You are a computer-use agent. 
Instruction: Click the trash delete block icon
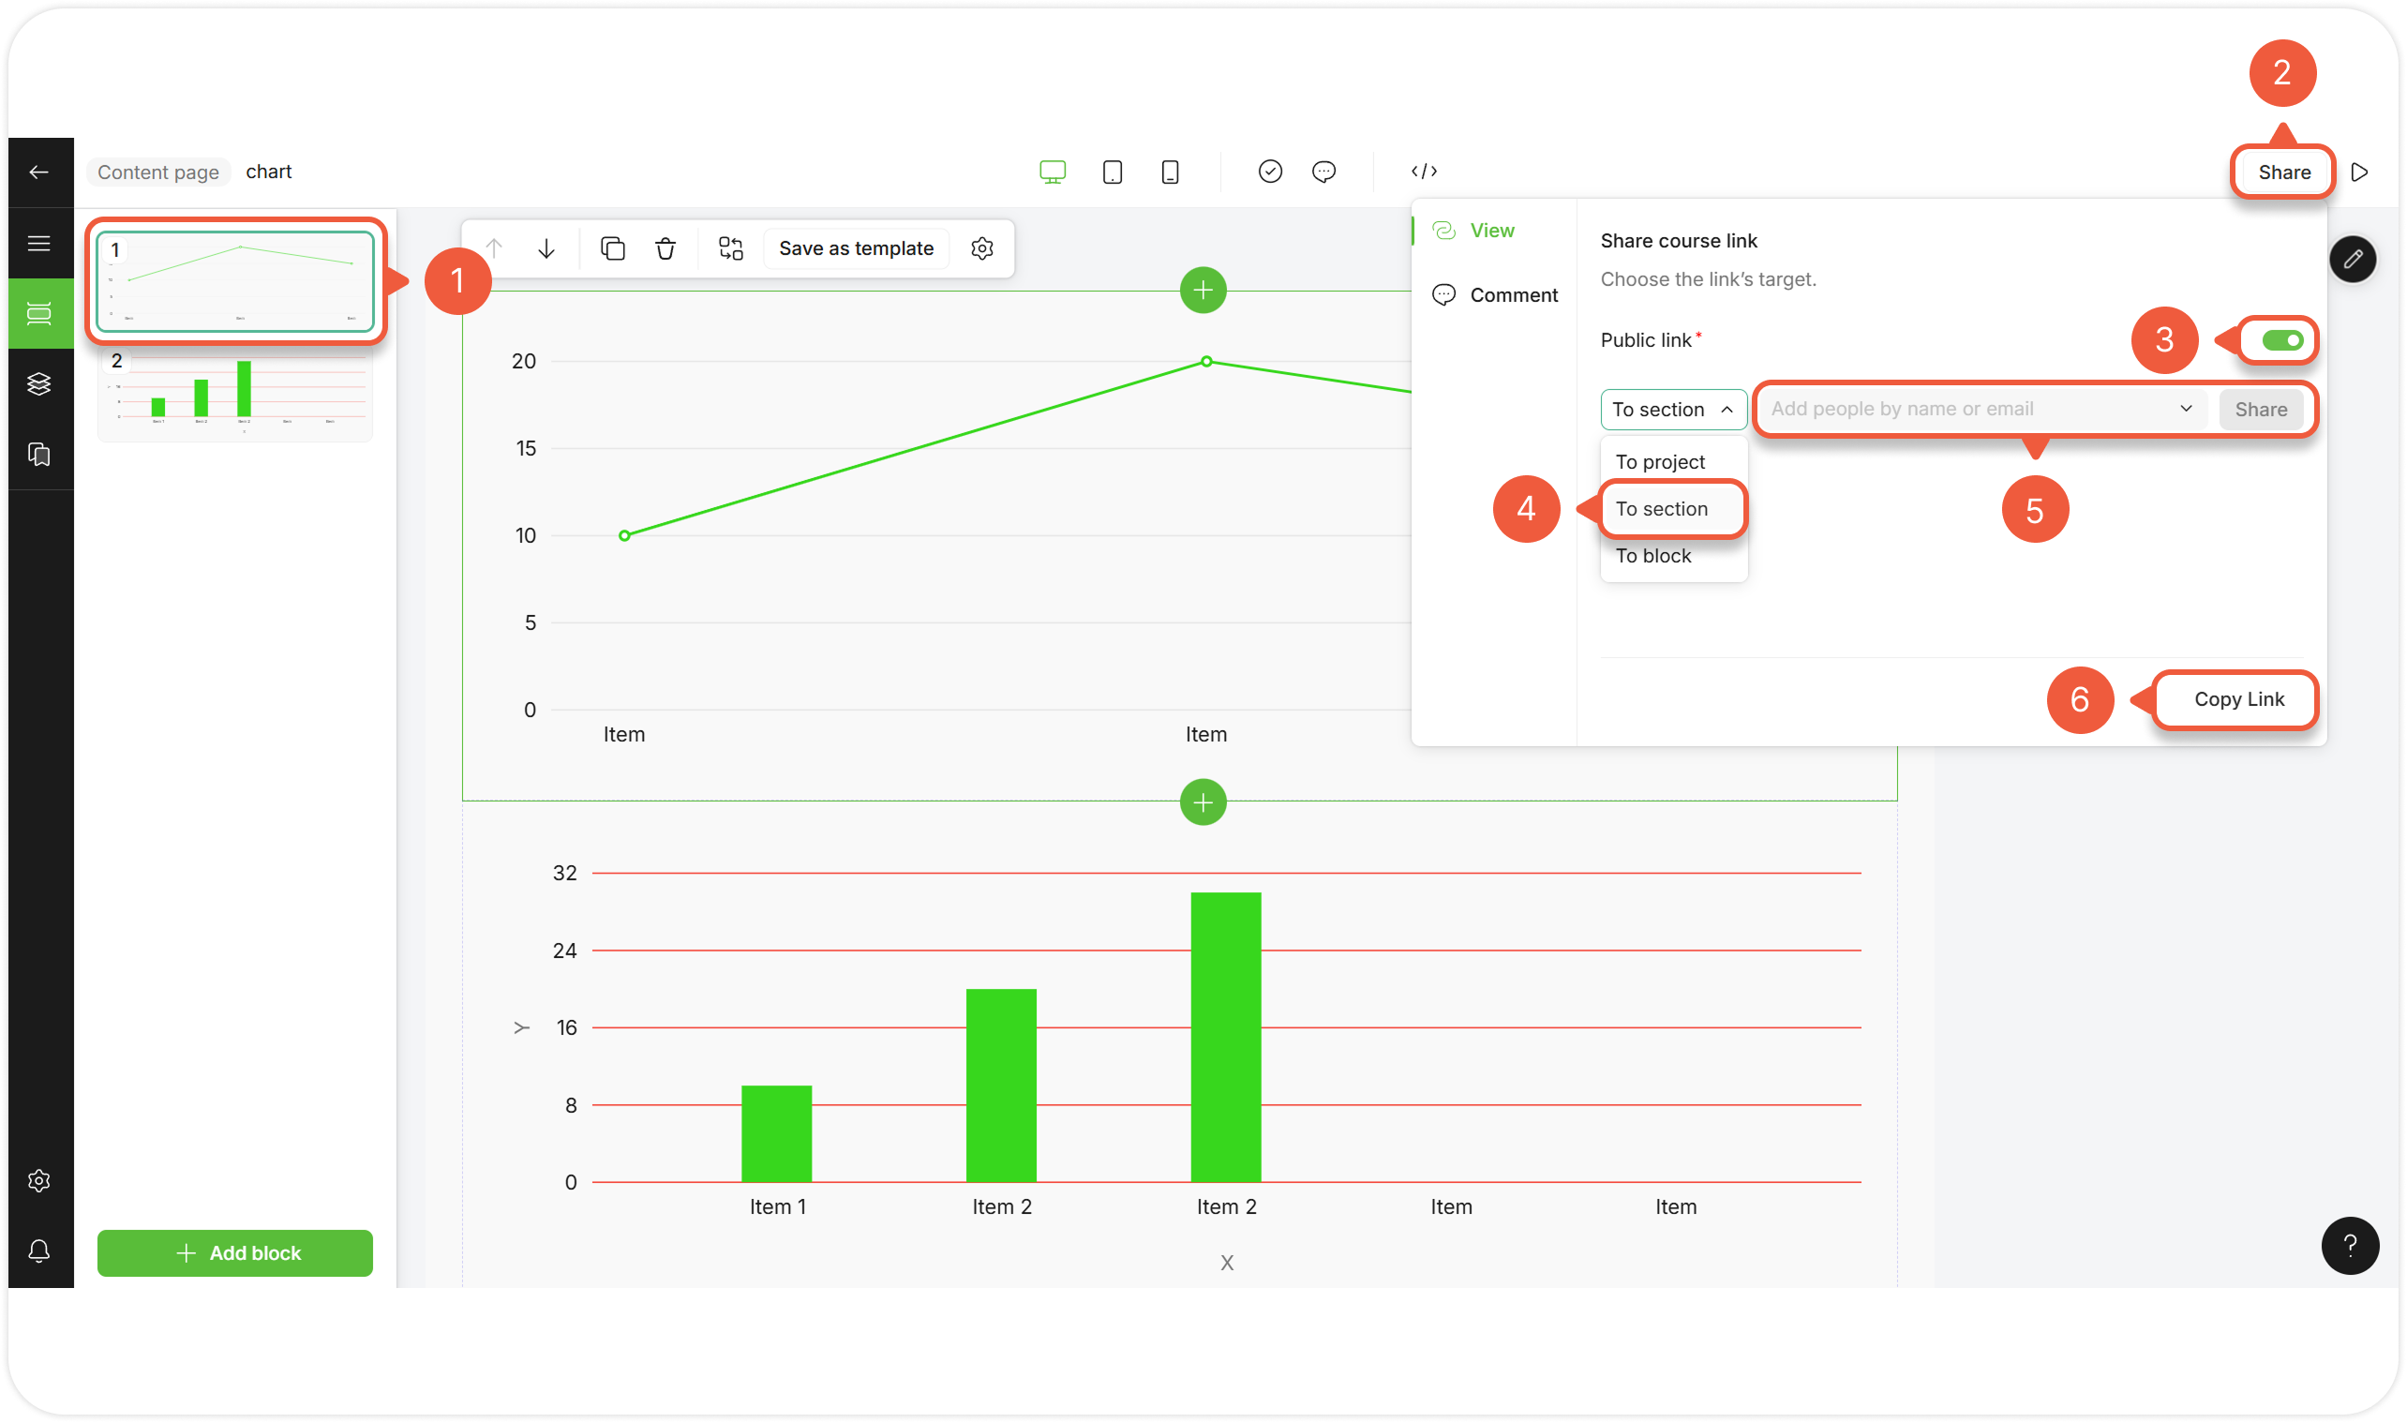pyautogui.click(x=665, y=249)
